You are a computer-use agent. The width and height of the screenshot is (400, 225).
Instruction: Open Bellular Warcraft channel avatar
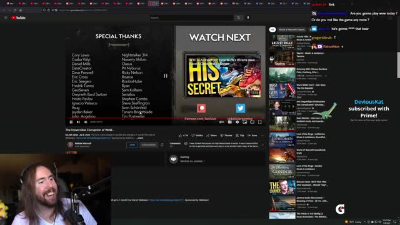pos(70,144)
